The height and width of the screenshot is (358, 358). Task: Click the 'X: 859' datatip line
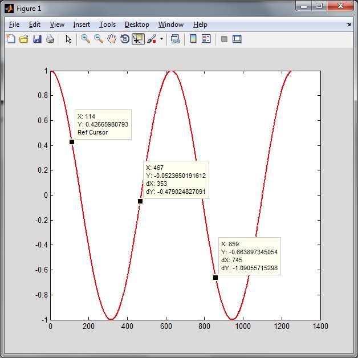click(x=230, y=244)
